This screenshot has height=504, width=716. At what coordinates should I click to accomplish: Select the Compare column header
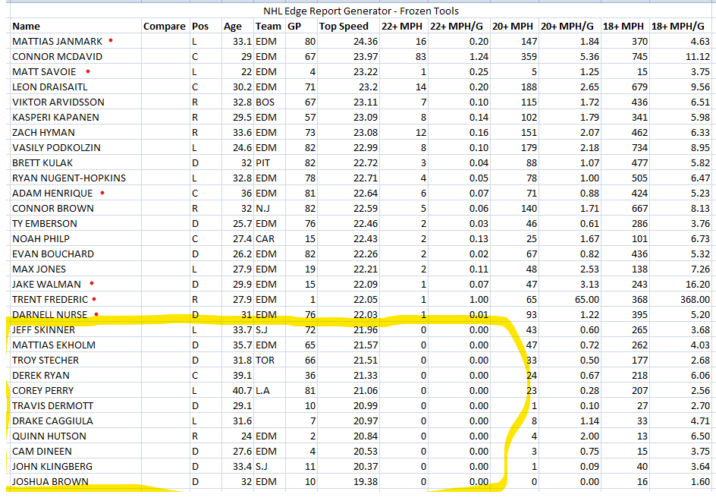click(165, 26)
